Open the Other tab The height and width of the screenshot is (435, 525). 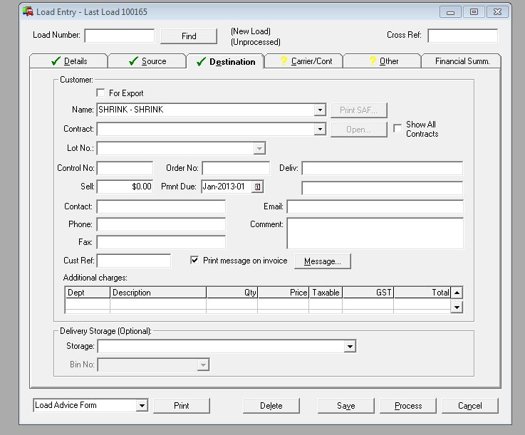coord(383,61)
